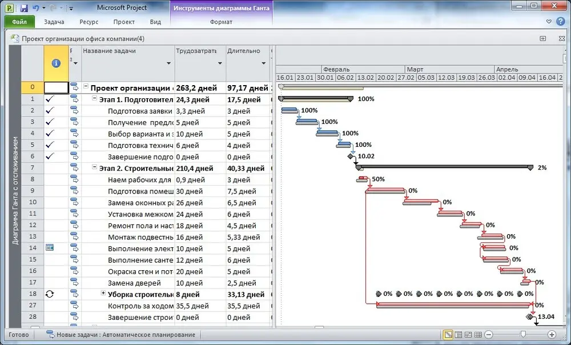The height and width of the screenshot is (345, 571).
Task: Open Длительность column filter dropdown
Action: tap(264, 63)
